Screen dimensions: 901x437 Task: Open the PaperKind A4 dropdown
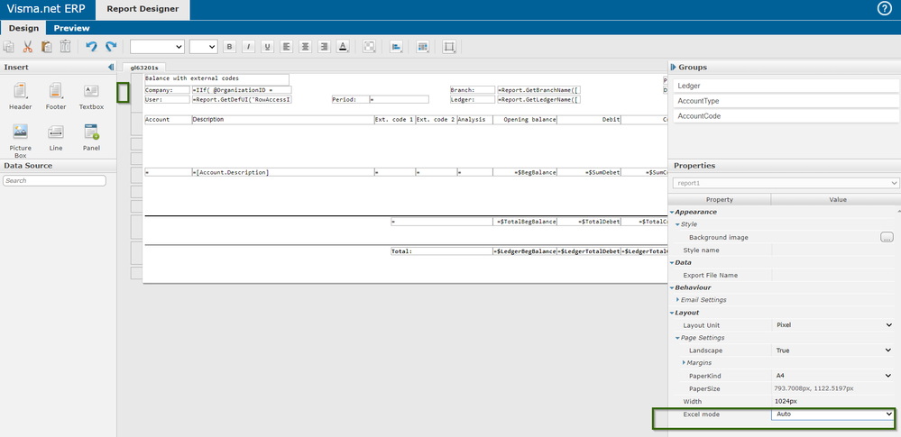tap(832, 376)
